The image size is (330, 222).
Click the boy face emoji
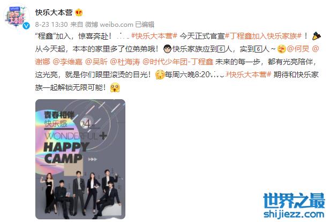tap(168, 49)
